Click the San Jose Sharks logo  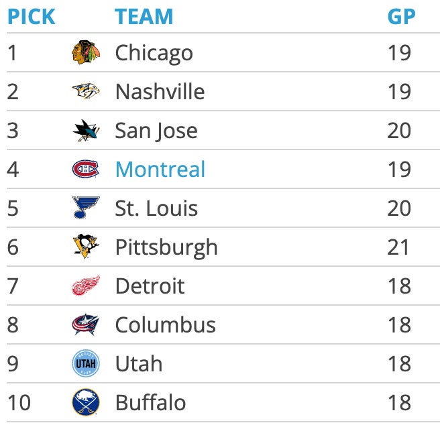(x=86, y=131)
